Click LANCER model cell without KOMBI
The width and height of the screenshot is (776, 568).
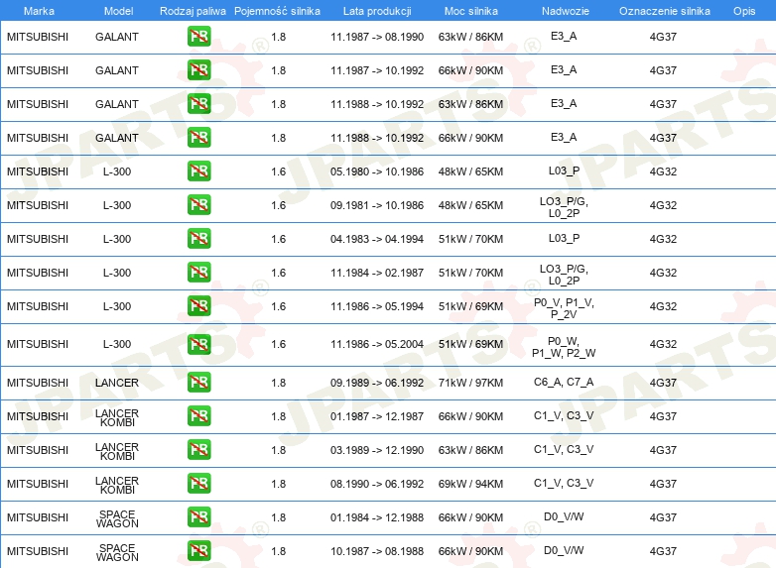(x=117, y=383)
